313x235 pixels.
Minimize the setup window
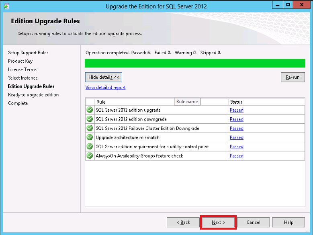(278, 5)
